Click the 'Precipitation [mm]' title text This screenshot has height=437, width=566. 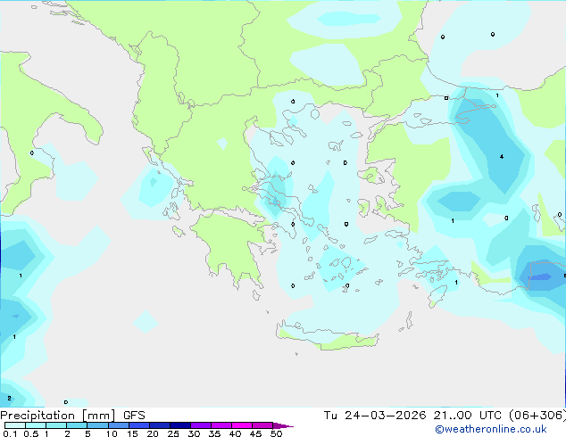click(58, 416)
